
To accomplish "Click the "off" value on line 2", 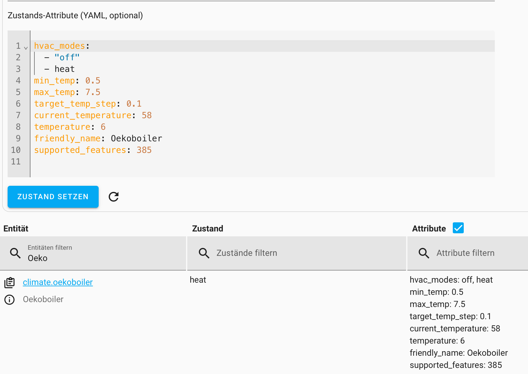I will (67, 58).
